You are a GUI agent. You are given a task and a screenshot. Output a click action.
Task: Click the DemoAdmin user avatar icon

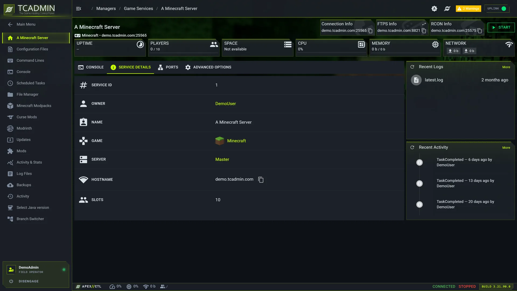[11, 269]
